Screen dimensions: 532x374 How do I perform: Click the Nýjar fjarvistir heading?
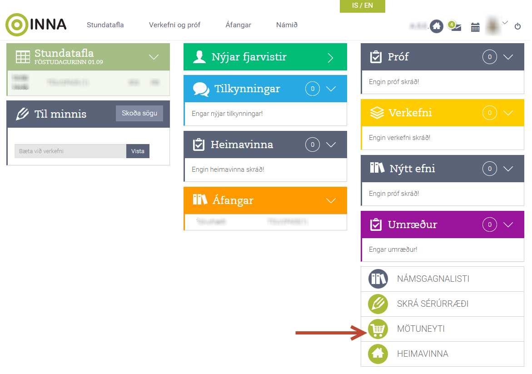tap(249, 57)
